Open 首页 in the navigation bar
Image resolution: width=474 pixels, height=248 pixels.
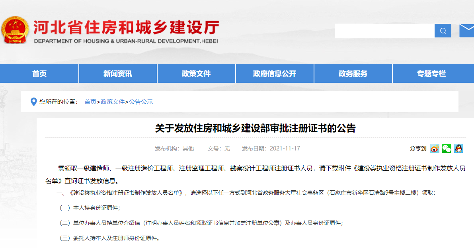39,74
